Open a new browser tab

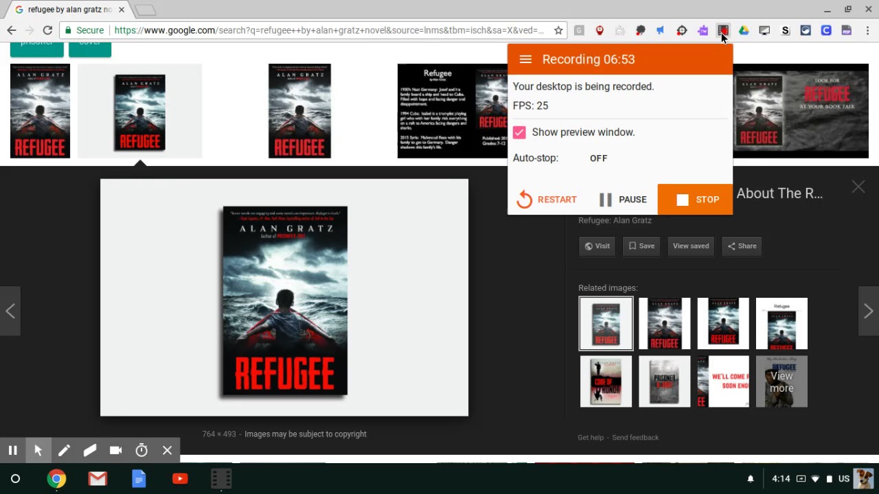click(145, 10)
